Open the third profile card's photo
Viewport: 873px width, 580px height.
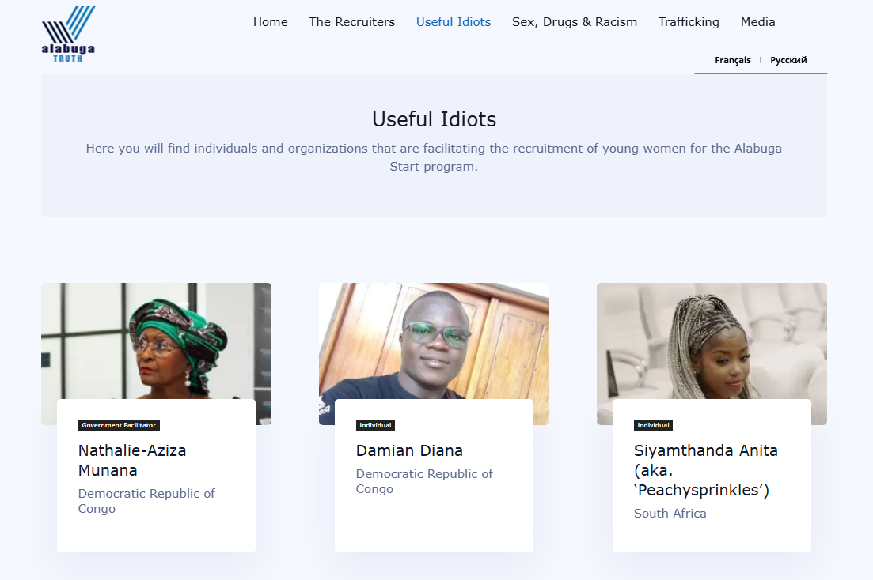pos(712,340)
